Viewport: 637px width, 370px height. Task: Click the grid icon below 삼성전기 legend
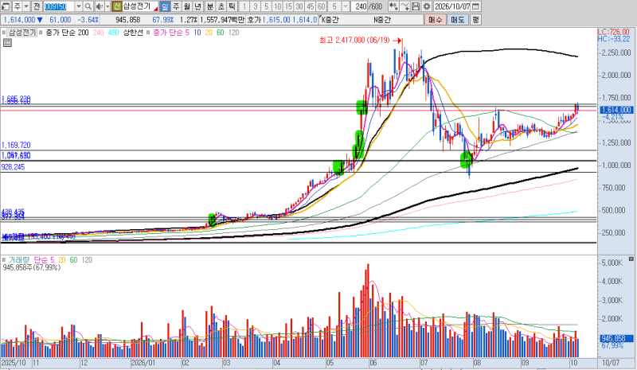[7, 43]
